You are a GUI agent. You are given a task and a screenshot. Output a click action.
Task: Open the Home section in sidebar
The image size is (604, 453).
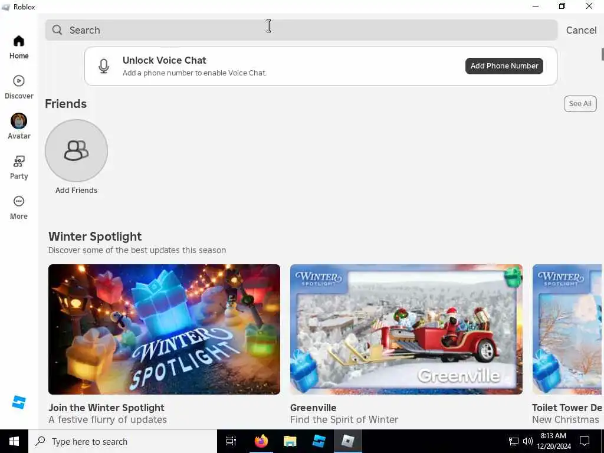(18, 47)
